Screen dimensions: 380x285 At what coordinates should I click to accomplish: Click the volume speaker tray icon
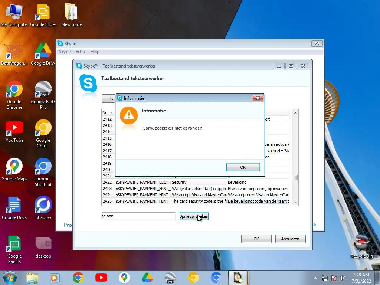coord(343,278)
